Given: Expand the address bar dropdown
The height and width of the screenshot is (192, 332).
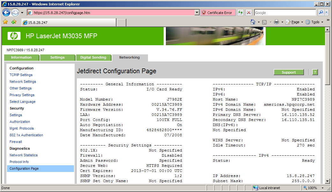Looking at the screenshot, I should click(x=197, y=13).
